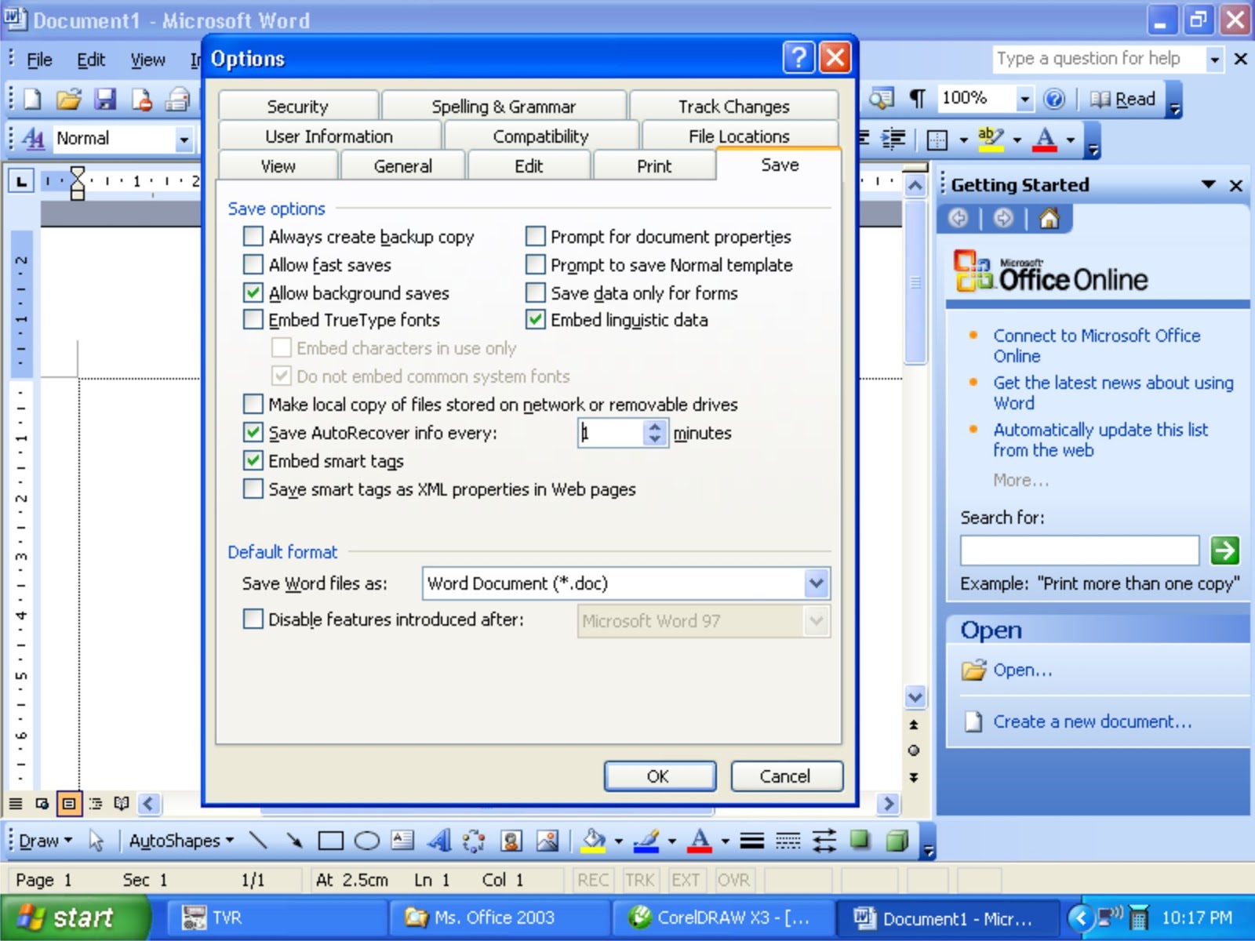Increase AutoRecover minutes with spinner up
Image resolution: width=1255 pixels, height=941 pixels.
[655, 426]
